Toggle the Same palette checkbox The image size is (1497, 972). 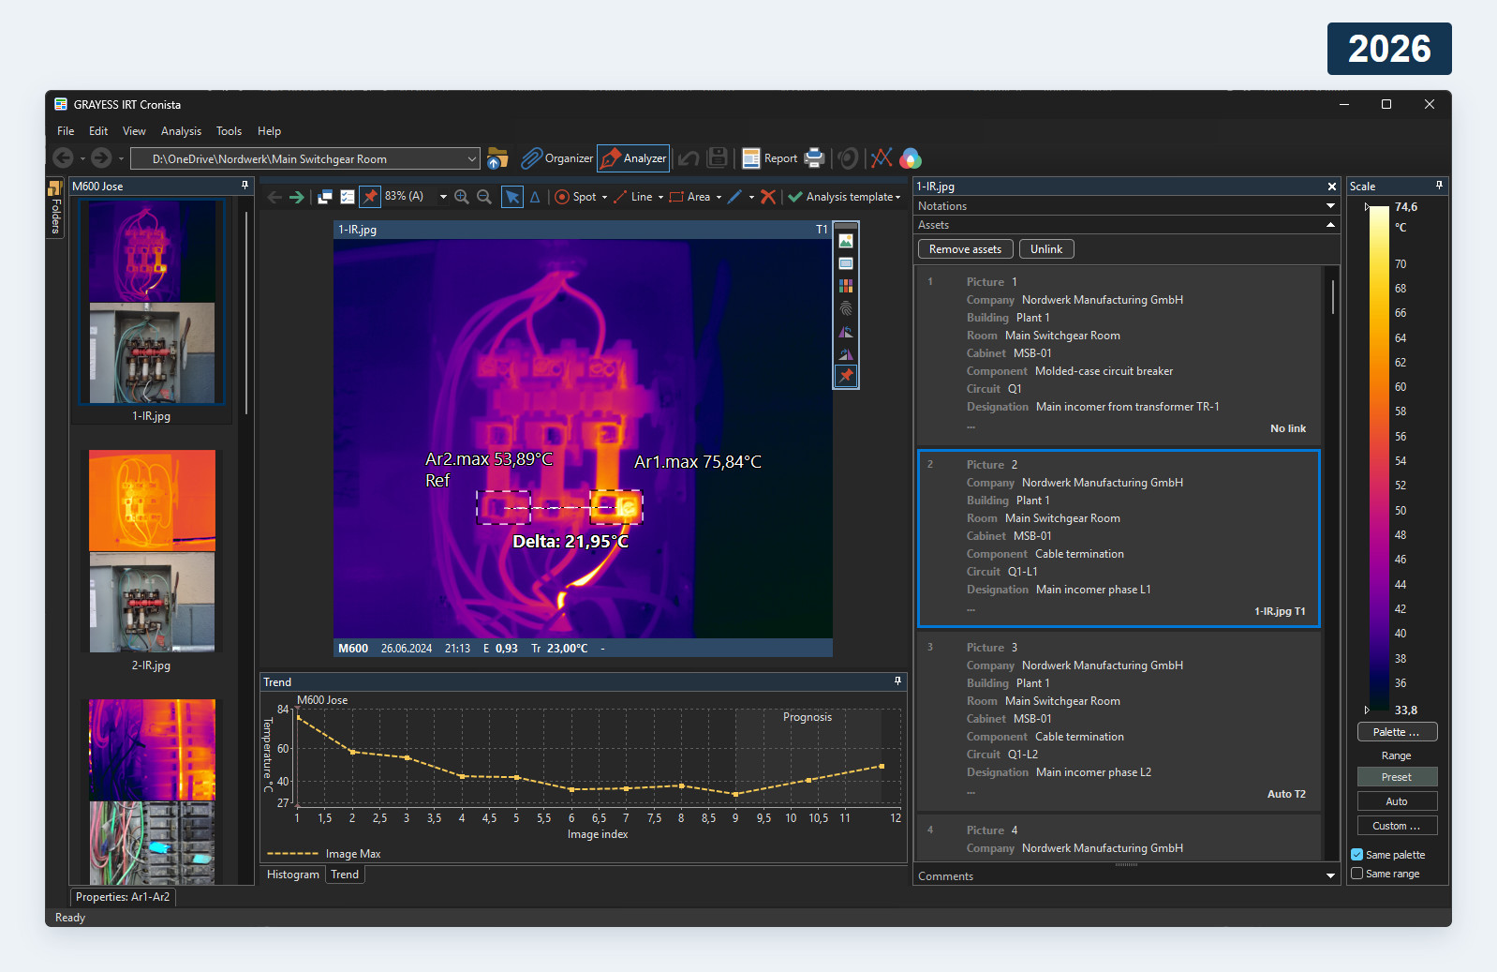[x=1356, y=855]
